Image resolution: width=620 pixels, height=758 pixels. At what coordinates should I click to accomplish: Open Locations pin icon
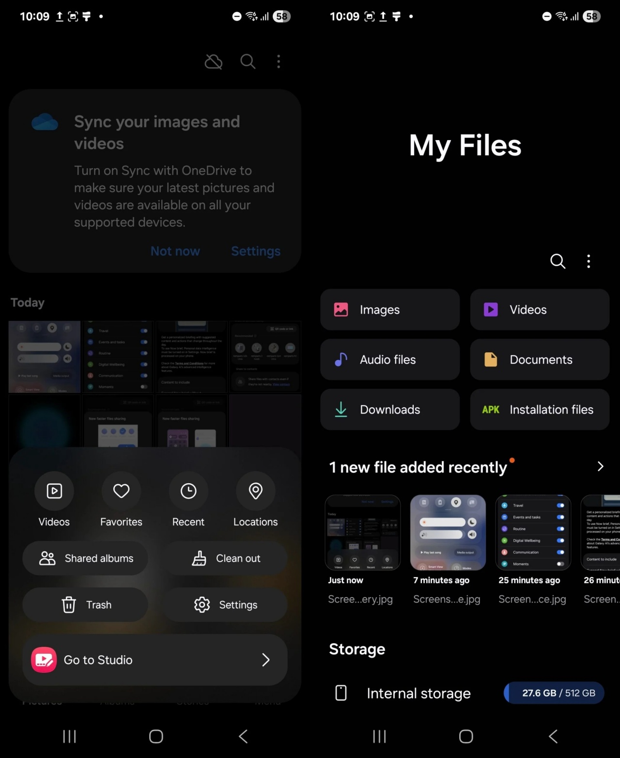(x=256, y=491)
